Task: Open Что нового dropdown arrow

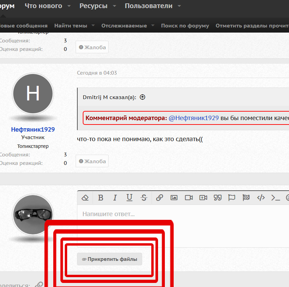Action: click(x=69, y=6)
